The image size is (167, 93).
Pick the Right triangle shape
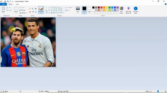(x=47, y=10)
